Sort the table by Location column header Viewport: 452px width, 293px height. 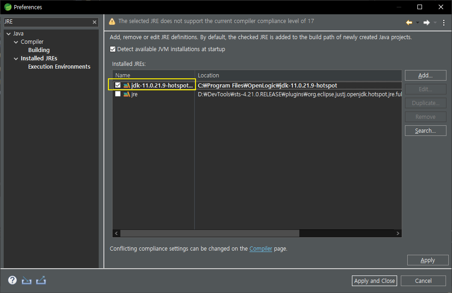pos(298,76)
